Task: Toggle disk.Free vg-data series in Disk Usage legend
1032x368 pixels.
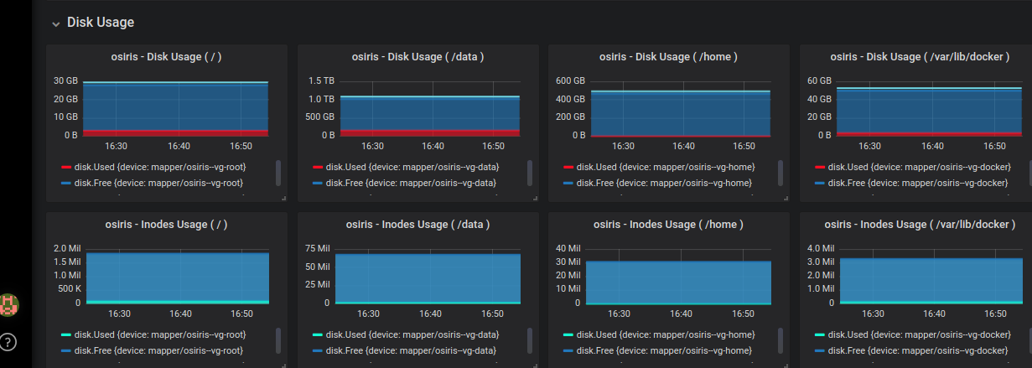Action: (x=411, y=182)
